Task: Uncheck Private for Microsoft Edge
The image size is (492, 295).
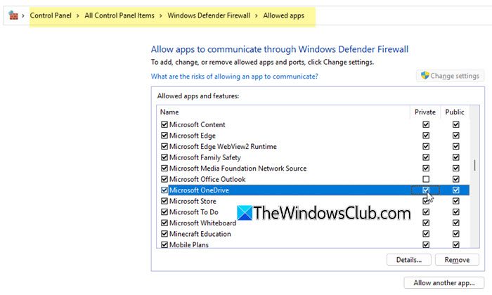Action: 426,136
